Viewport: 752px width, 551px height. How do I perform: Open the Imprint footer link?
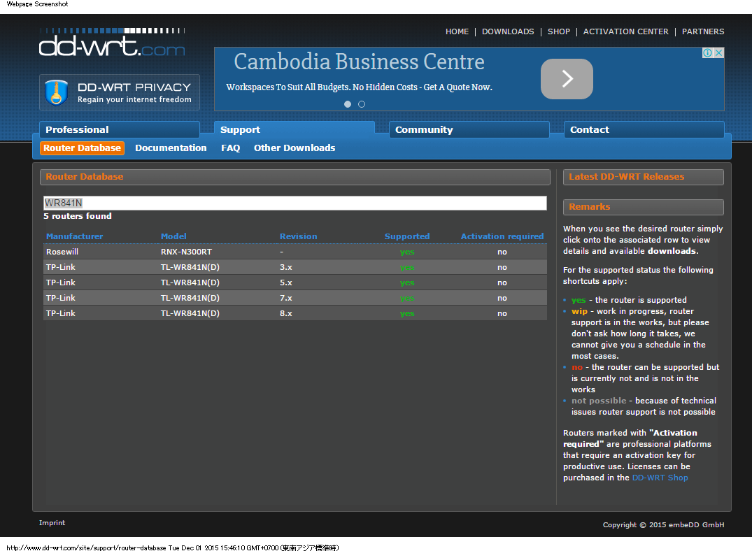(x=52, y=523)
